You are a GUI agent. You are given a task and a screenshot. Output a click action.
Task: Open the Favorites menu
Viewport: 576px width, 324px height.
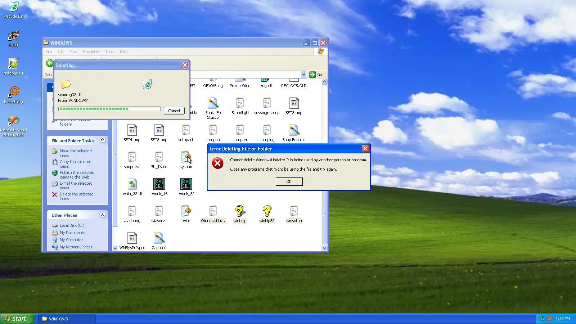click(x=91, y=51)
